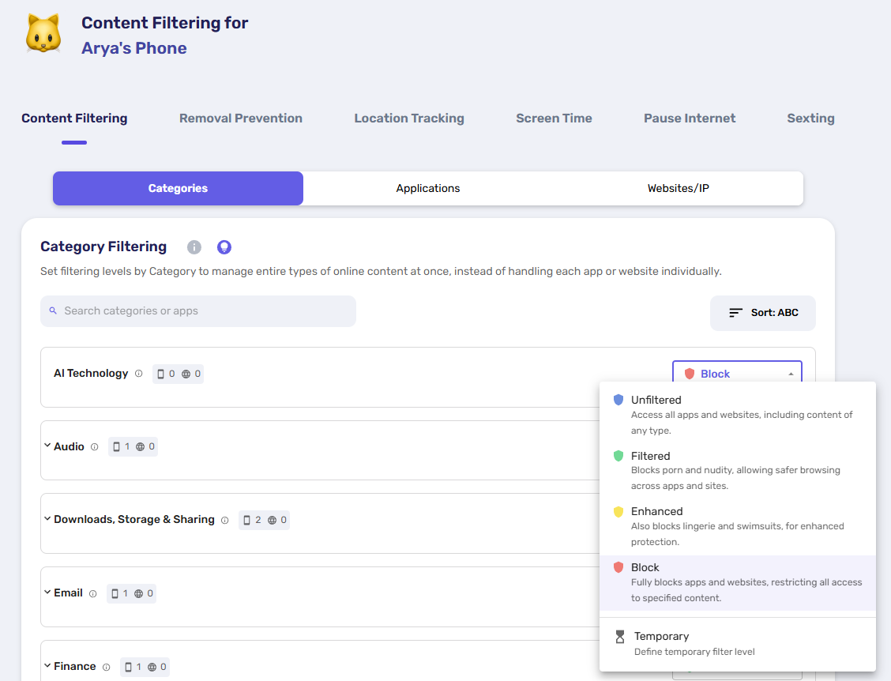Choose Unfiltered filter level
This screenshot has height=681, width=891.
[738, 415]
